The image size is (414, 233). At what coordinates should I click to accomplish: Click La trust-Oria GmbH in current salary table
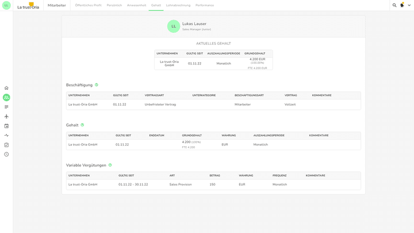169,63
